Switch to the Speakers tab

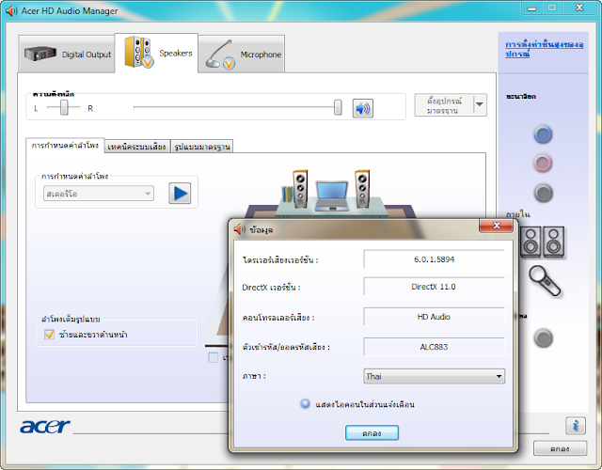coord(157,53)
